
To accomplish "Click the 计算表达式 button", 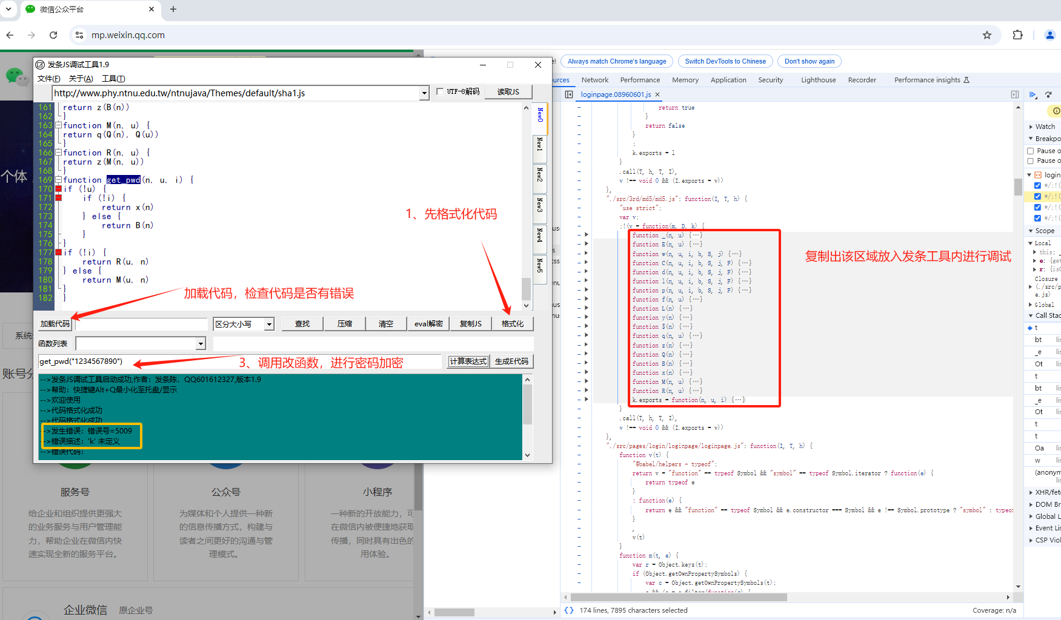I will click(468, 361).
